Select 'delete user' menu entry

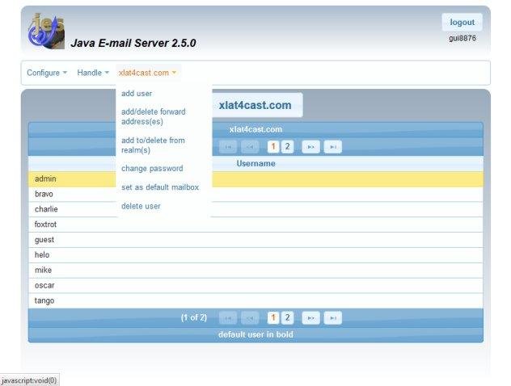tap(141, 206)
